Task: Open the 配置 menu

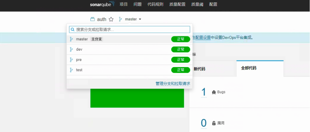Action: tap(213, 4)
